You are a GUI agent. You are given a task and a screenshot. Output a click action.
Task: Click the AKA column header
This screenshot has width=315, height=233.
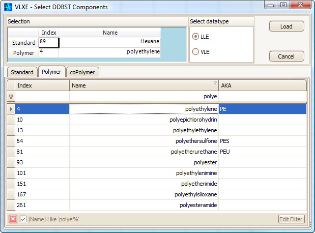click(262, 85)
